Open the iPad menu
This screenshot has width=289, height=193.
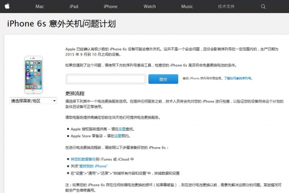(74, 6)
